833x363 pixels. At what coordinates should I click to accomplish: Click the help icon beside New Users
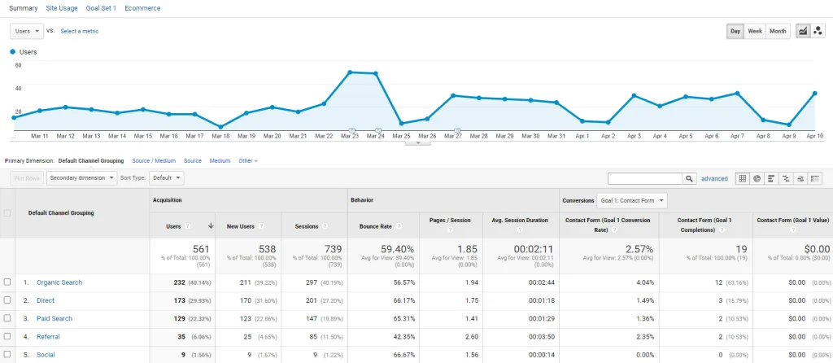(x=261, y=226)
